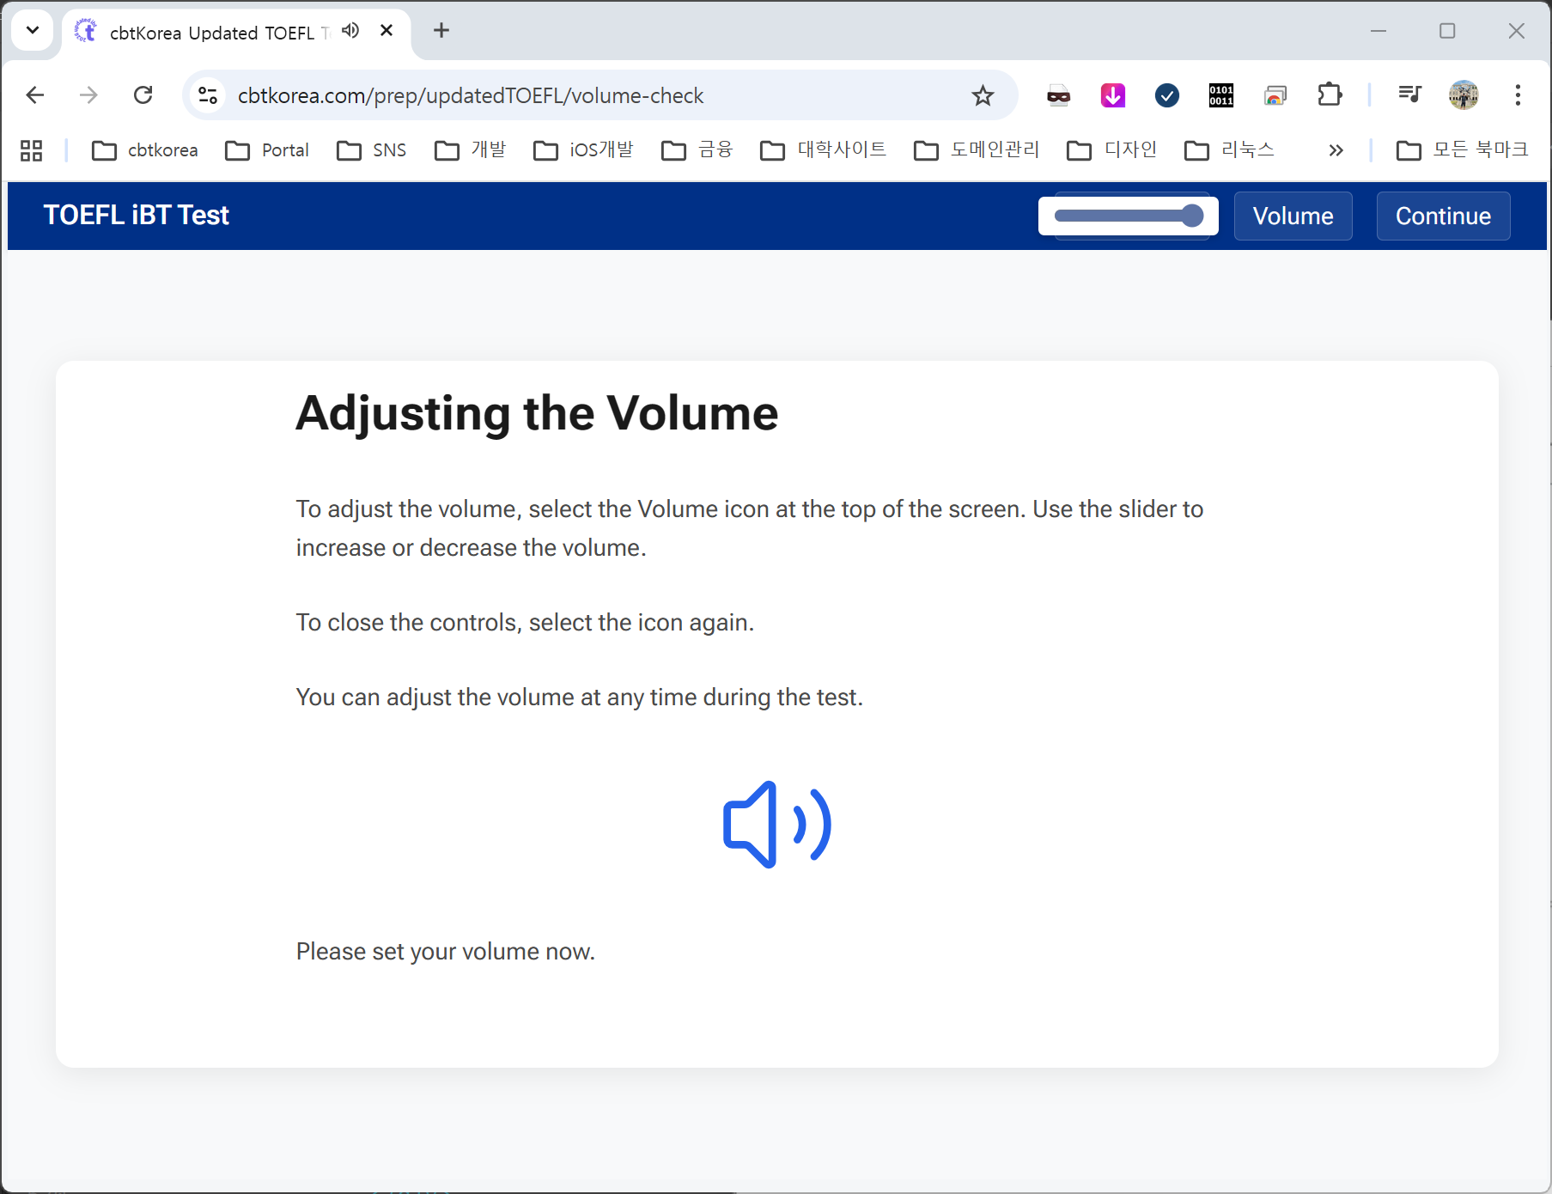Click the large blue speaker icon
1552x1194 pixels.
[776, 825]
